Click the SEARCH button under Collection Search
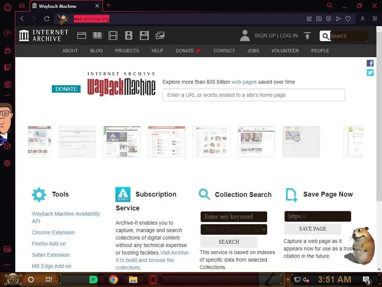 click(229, 242)
